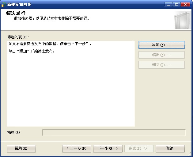The height and width of the screenshot is (157, 193).
Task: Click empty area of the 筛选的表 list box
Action: [70, 92]
